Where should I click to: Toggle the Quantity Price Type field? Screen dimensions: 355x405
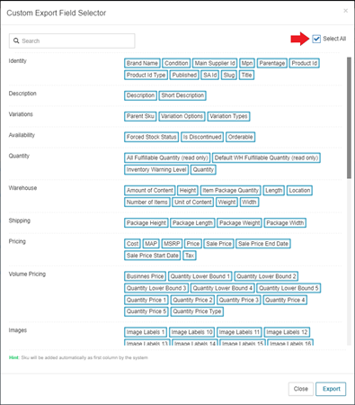197,311
